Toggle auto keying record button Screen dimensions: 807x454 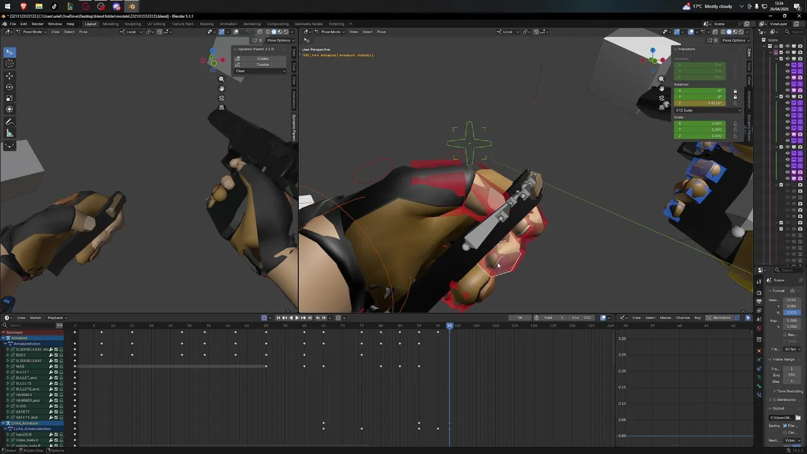[x=265, y=318]
